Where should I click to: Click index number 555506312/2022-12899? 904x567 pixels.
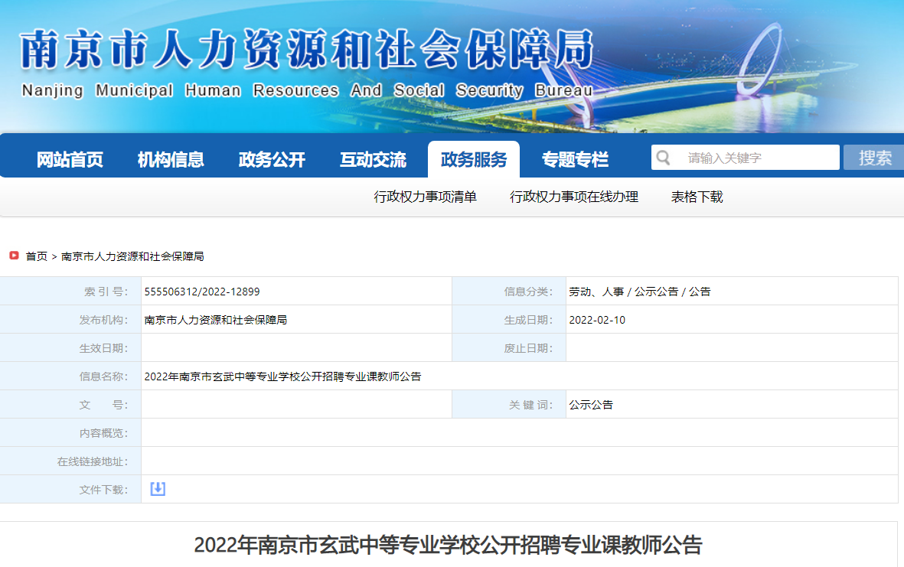tap(202, 292)
